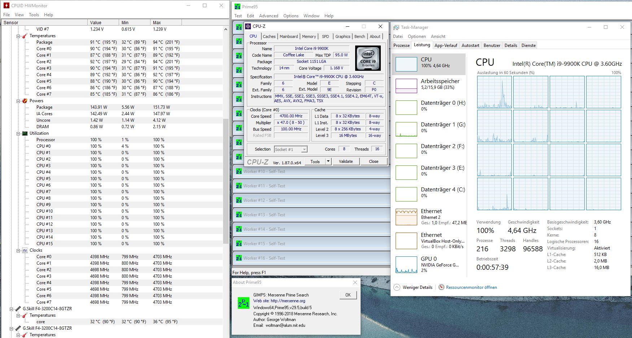Open the HWMonitor Tools menu

point(34,15)
